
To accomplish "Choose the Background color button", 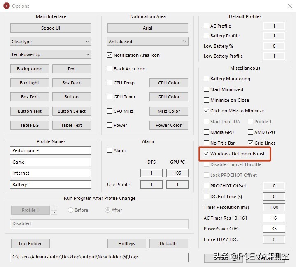I will [x=30, y=69].
